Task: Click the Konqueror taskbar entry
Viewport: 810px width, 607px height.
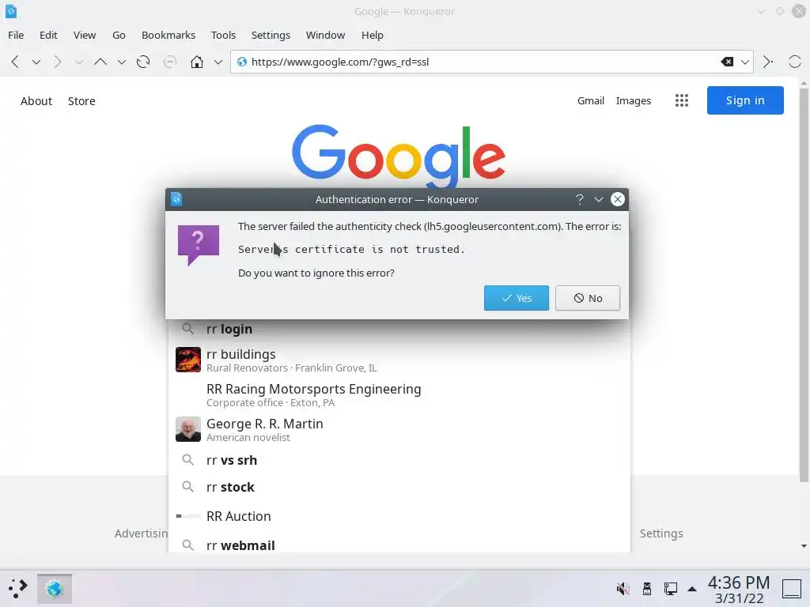Action: coord(55,588)
